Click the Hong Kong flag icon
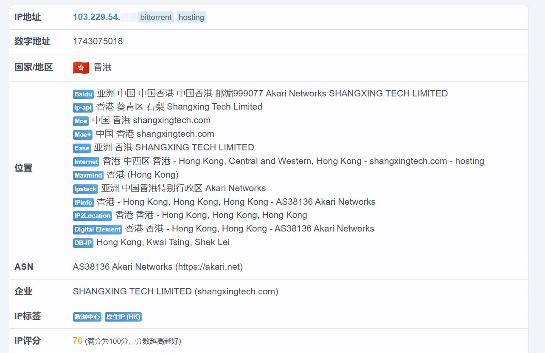This screenshot has width=545, height=353. click(x=81, y=68)
